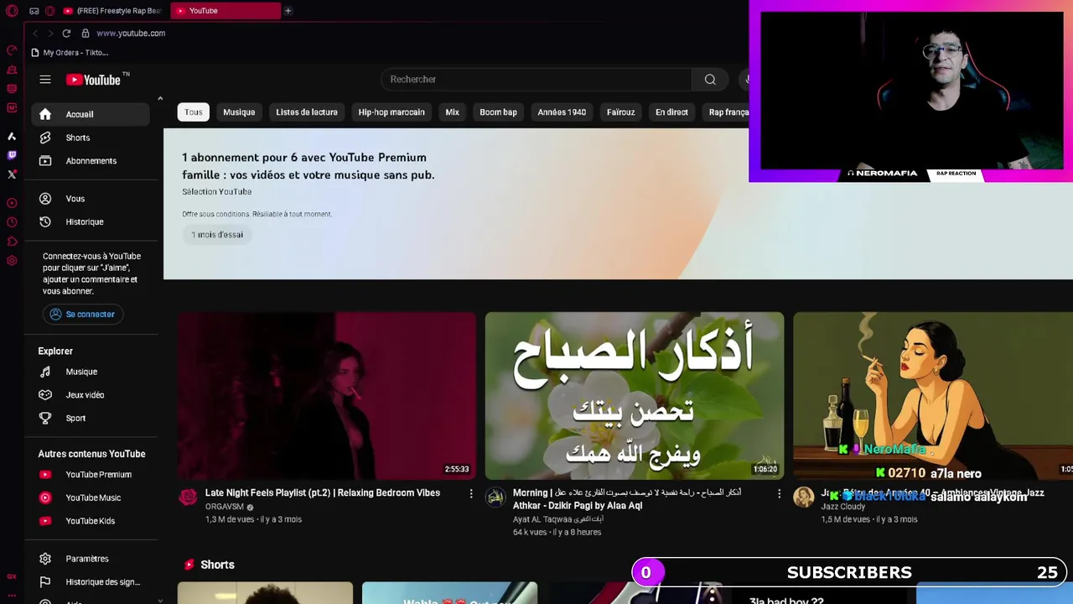
Task: Select the Tous filter chip
Action: pos(194,112)
